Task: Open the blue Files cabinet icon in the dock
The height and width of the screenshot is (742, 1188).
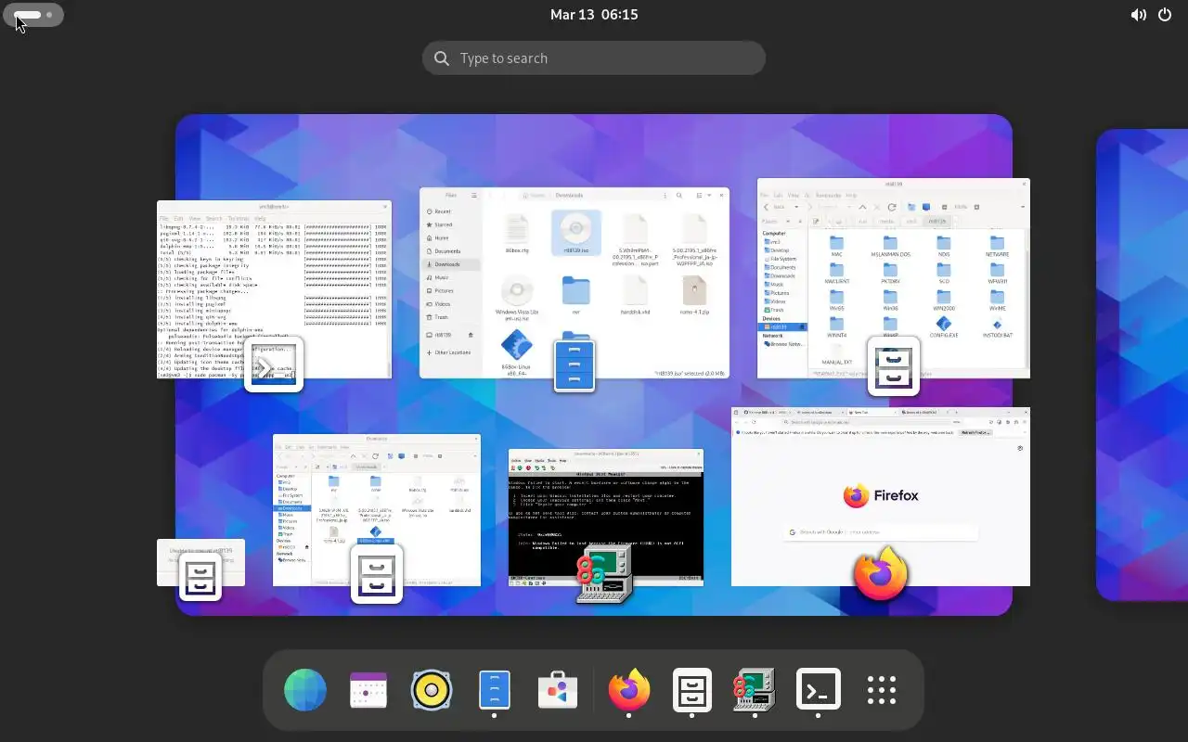Action: [x=495, y=691]
